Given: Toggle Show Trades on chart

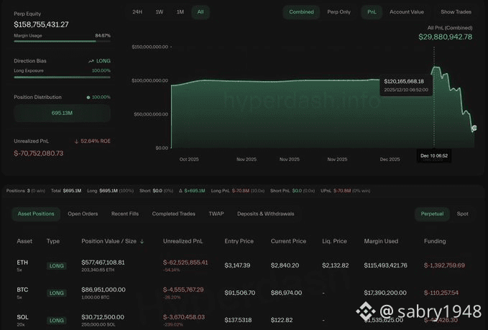Looking at the screenshot, I should coord(456,12).
